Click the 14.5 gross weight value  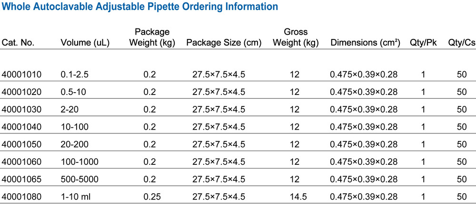click(295, 197)
